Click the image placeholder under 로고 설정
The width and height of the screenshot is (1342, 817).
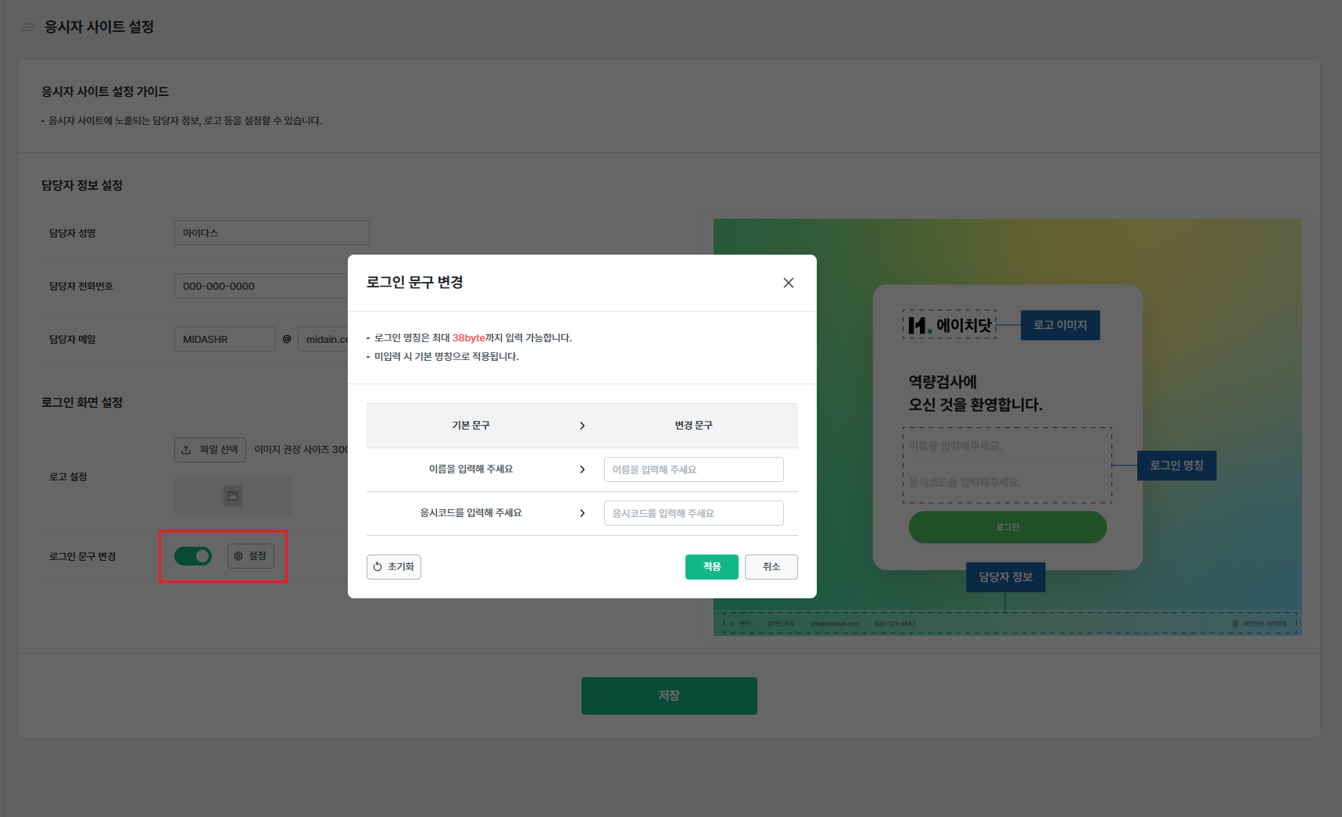232,495
